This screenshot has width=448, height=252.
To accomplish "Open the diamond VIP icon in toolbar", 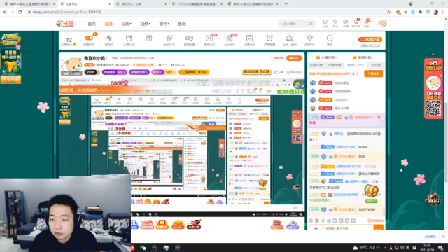I will pos(309,38).
